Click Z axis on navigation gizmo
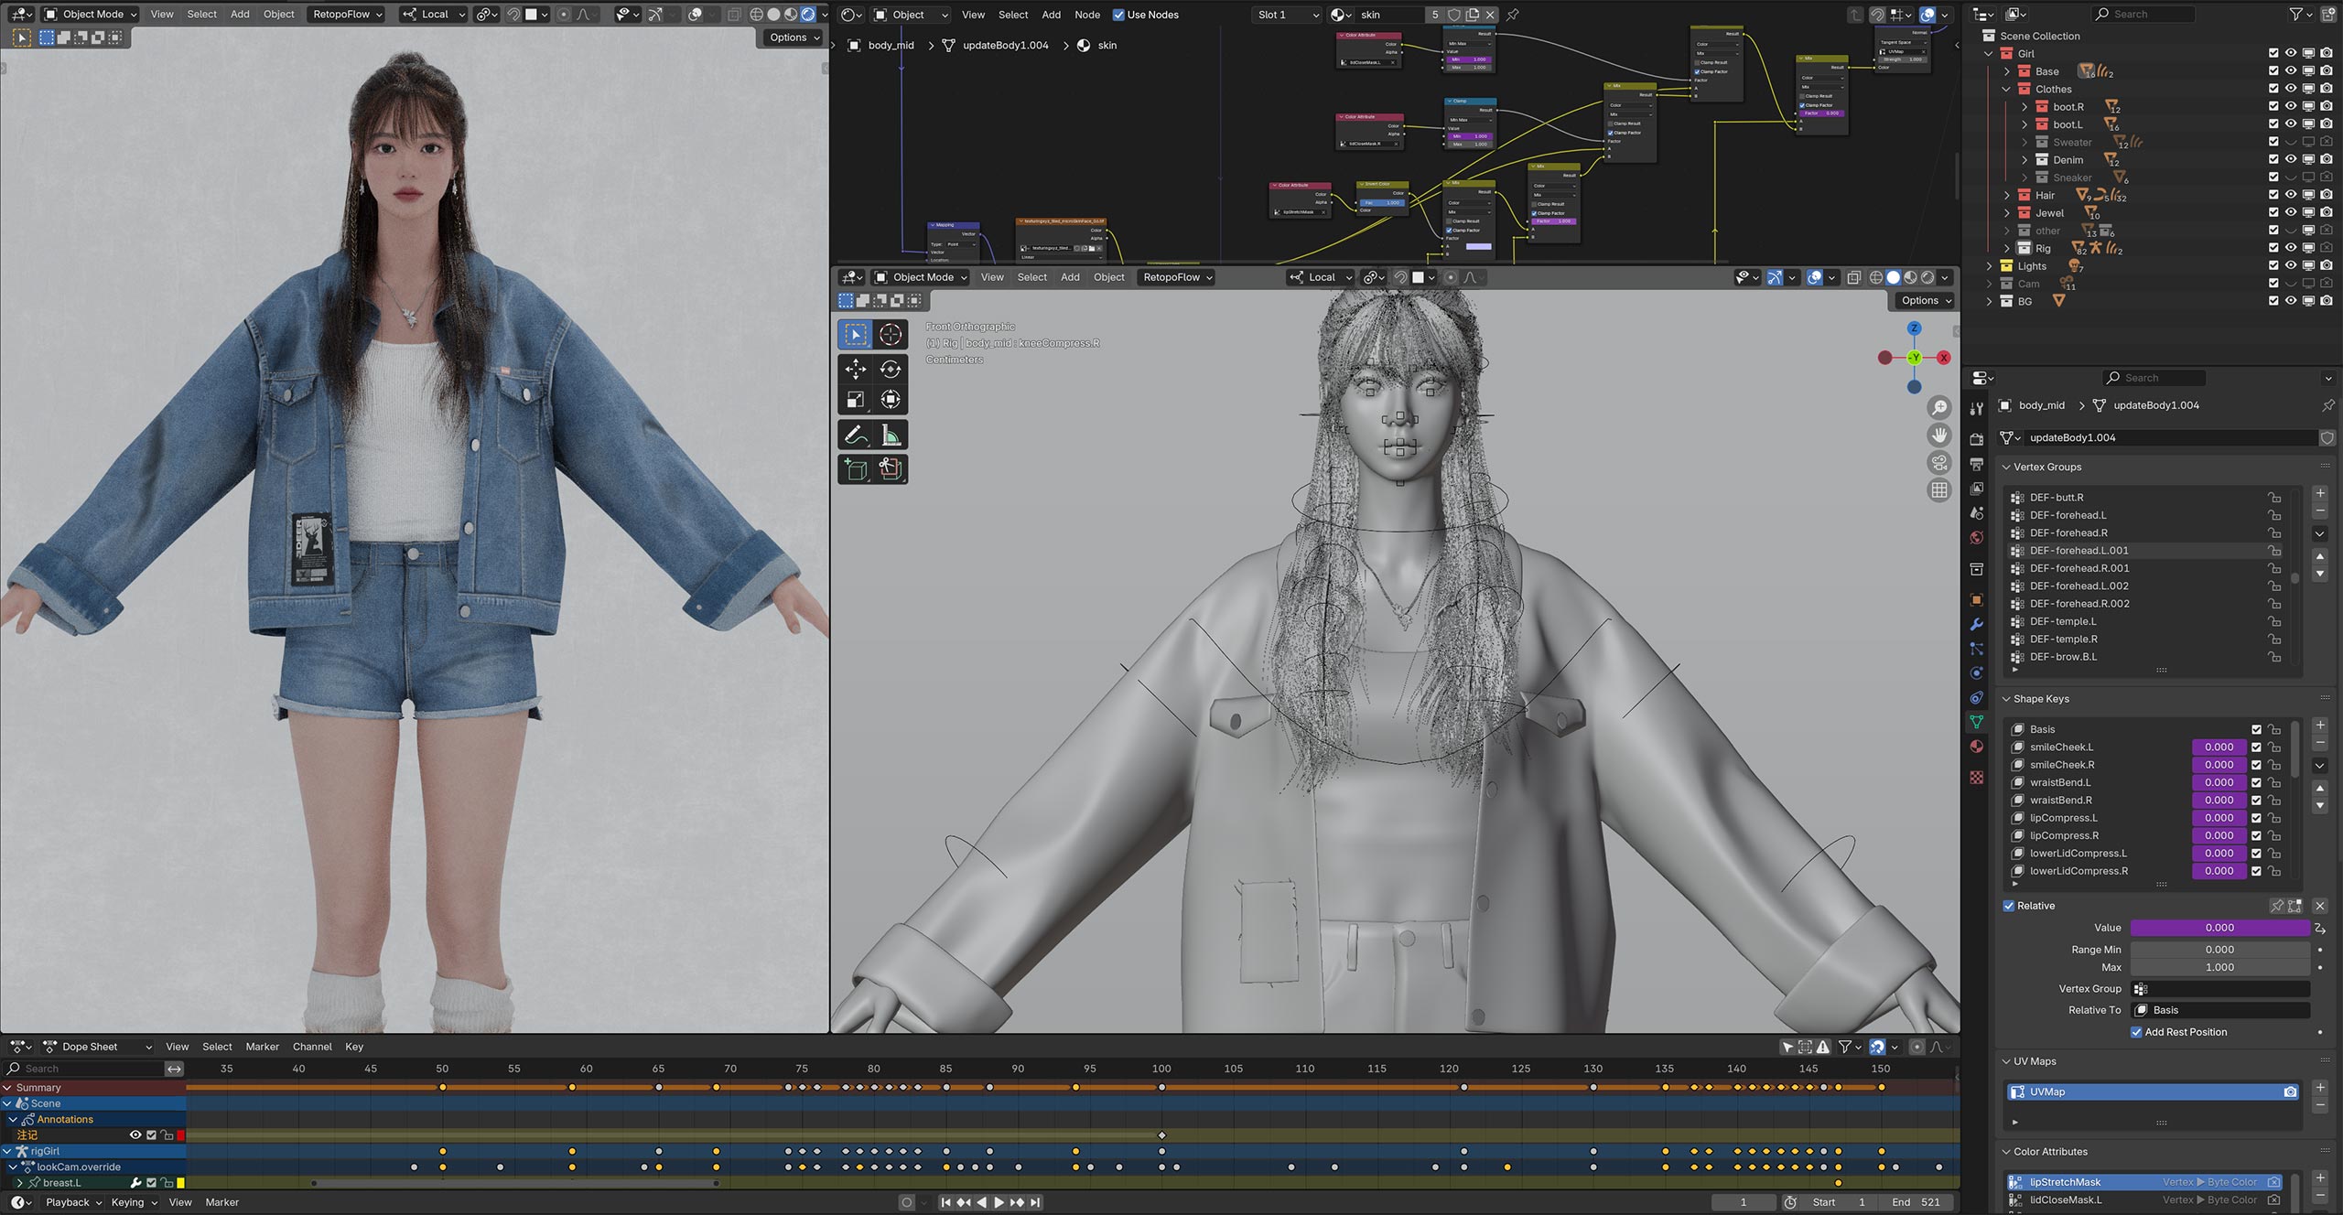 [1914, 328]
